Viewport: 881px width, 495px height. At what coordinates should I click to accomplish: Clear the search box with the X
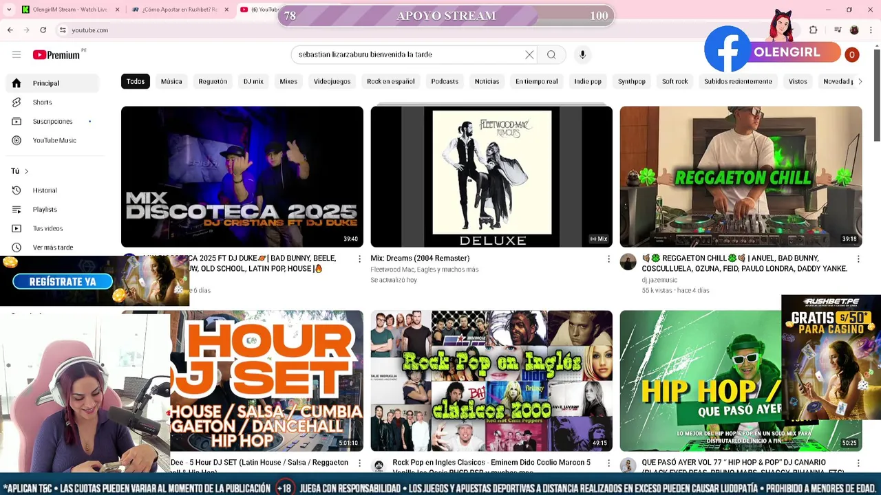(x=529, y=54)
